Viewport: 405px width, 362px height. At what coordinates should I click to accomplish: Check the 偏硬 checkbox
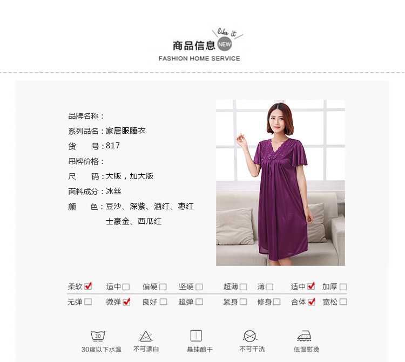click(163, 286)
